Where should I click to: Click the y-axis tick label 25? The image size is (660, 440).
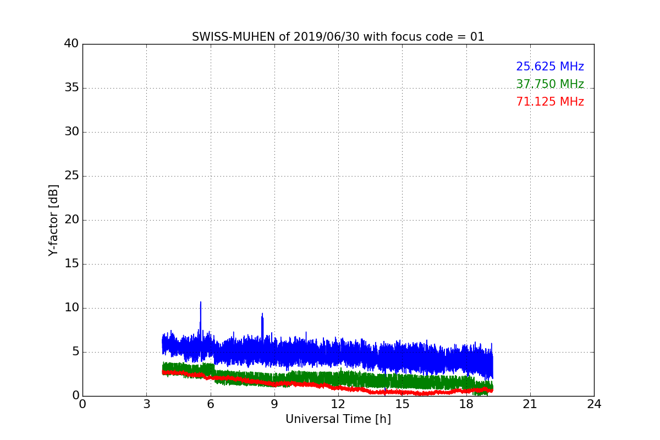71,176
